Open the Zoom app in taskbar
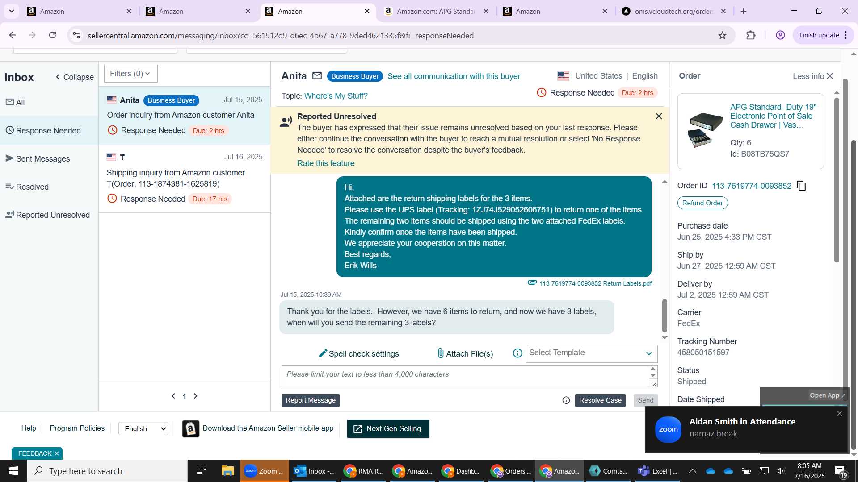 click(x=265, y=471)
